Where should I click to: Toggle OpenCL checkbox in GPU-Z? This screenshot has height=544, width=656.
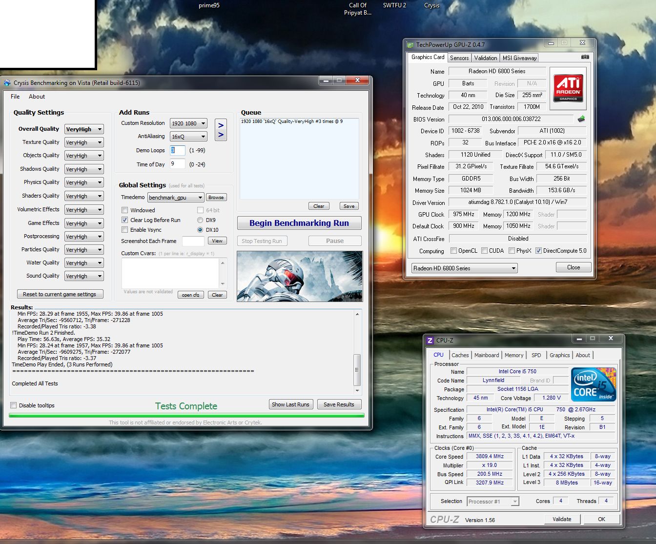point(454,251)
